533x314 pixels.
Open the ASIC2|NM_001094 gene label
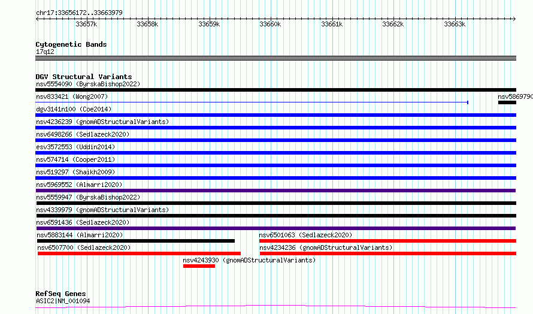[x=63, y=301]
